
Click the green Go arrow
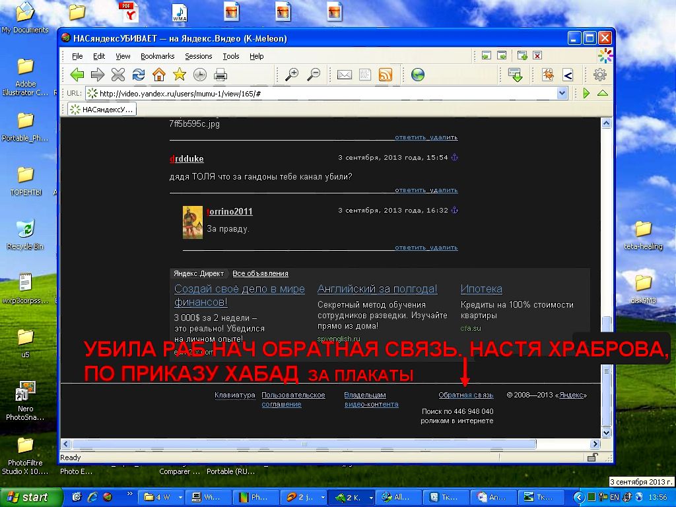(586, 93)
